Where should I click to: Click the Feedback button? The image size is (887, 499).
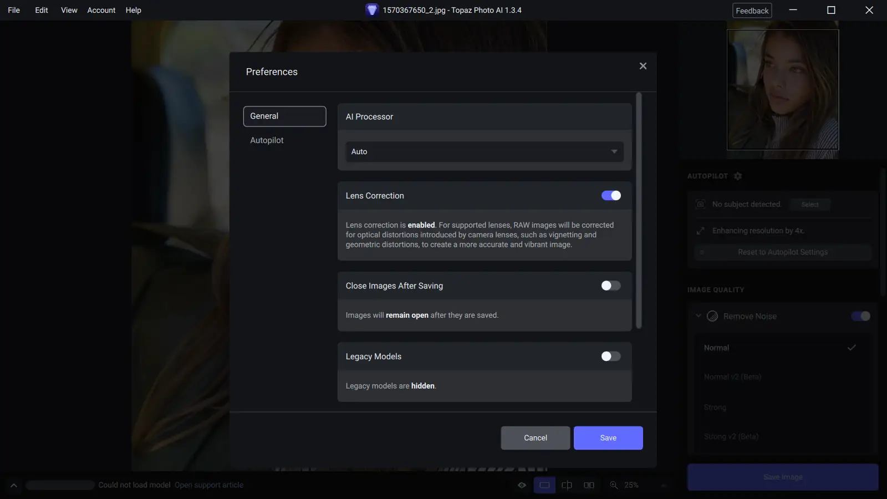[752, 11]
